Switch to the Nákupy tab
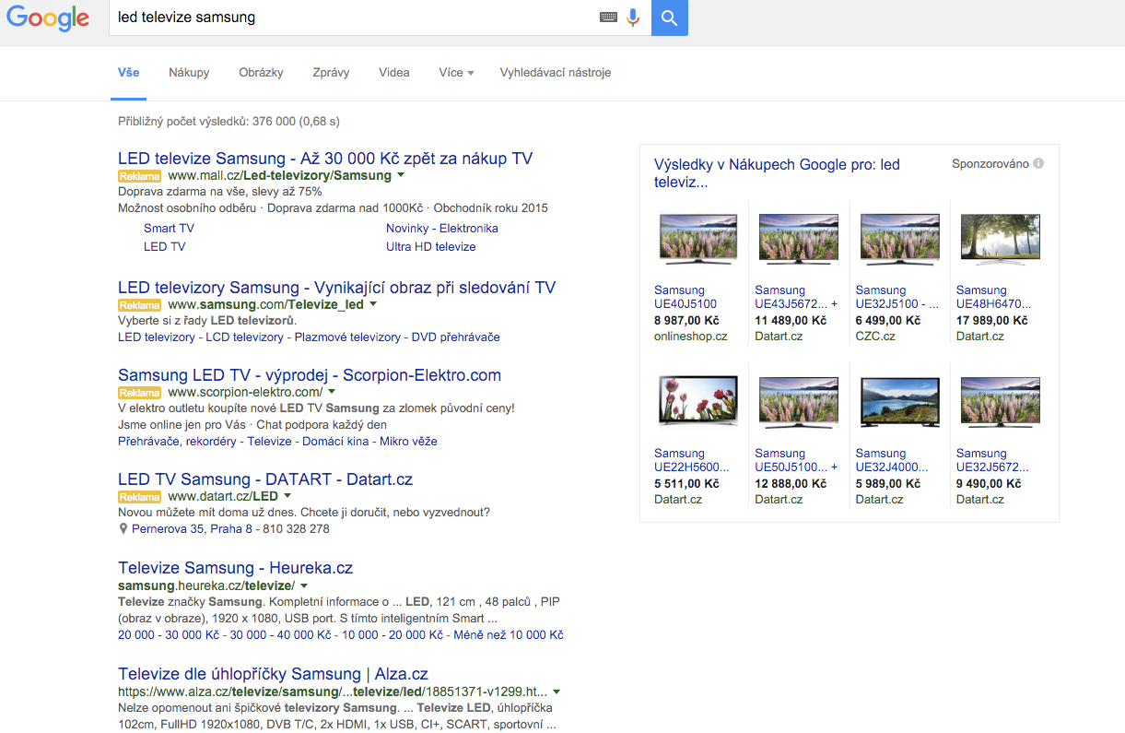Image resolution: width=1125 pixels, height=733 pixels. click(x=189, y=73)
